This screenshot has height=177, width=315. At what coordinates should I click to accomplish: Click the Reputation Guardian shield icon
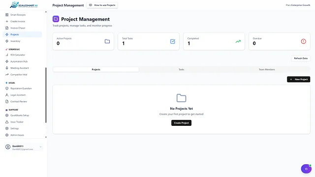pos(7,88)
